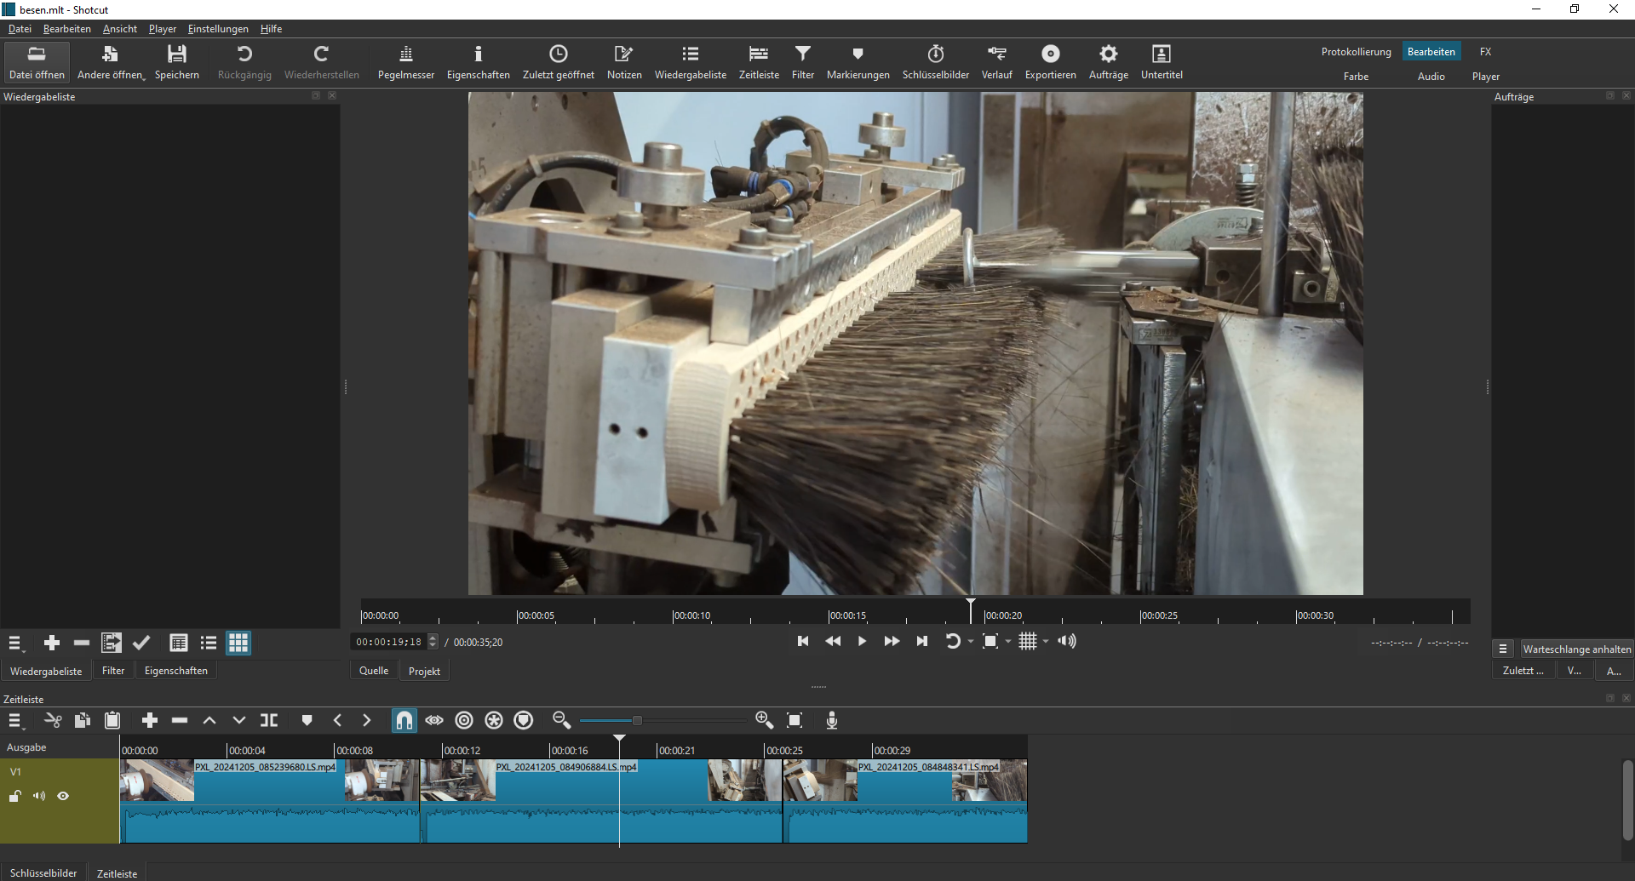Viewport: 1635px width, 881px height.
Task: Click the Exportieren export icon
Action: point(1050,62)
